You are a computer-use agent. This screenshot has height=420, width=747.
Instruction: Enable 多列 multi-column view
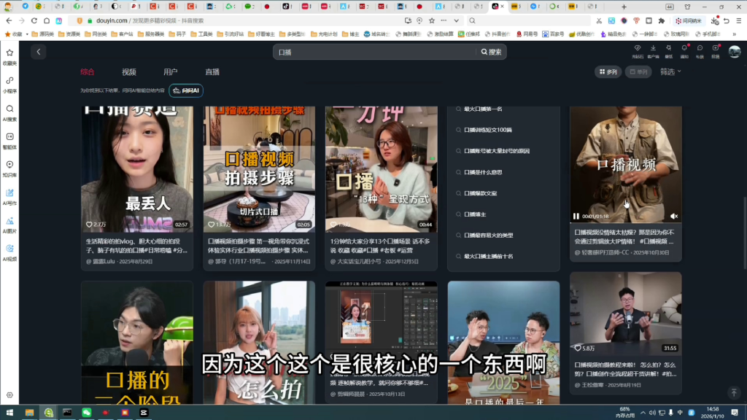pyautogui.click(x=608, y=71)
